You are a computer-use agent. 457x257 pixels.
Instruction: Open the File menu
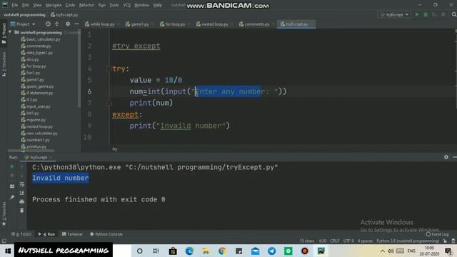(x=14, y=5)
